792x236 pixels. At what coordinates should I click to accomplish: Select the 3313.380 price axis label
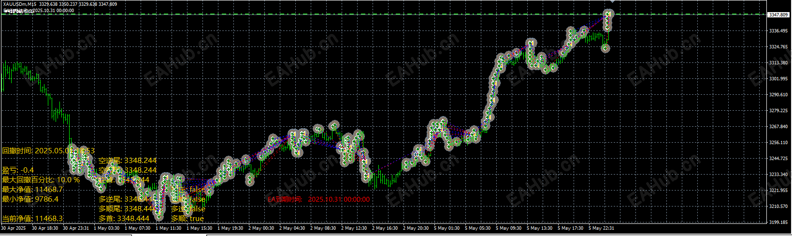(x=778, y=63)
